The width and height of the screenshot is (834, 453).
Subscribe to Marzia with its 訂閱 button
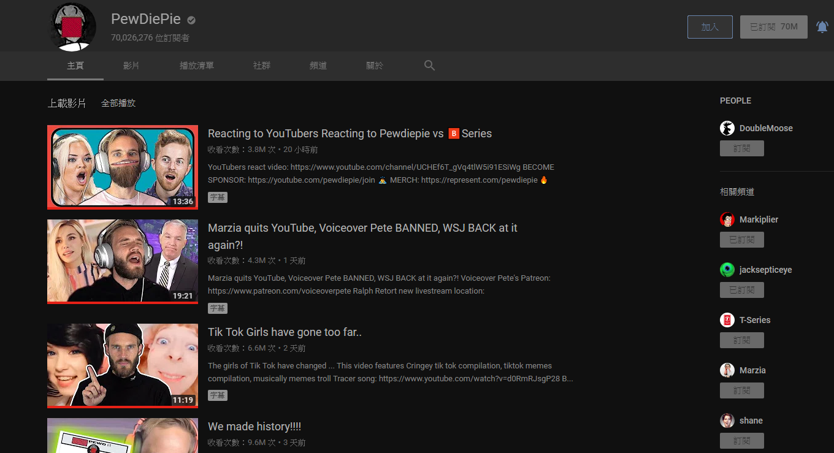742,390
